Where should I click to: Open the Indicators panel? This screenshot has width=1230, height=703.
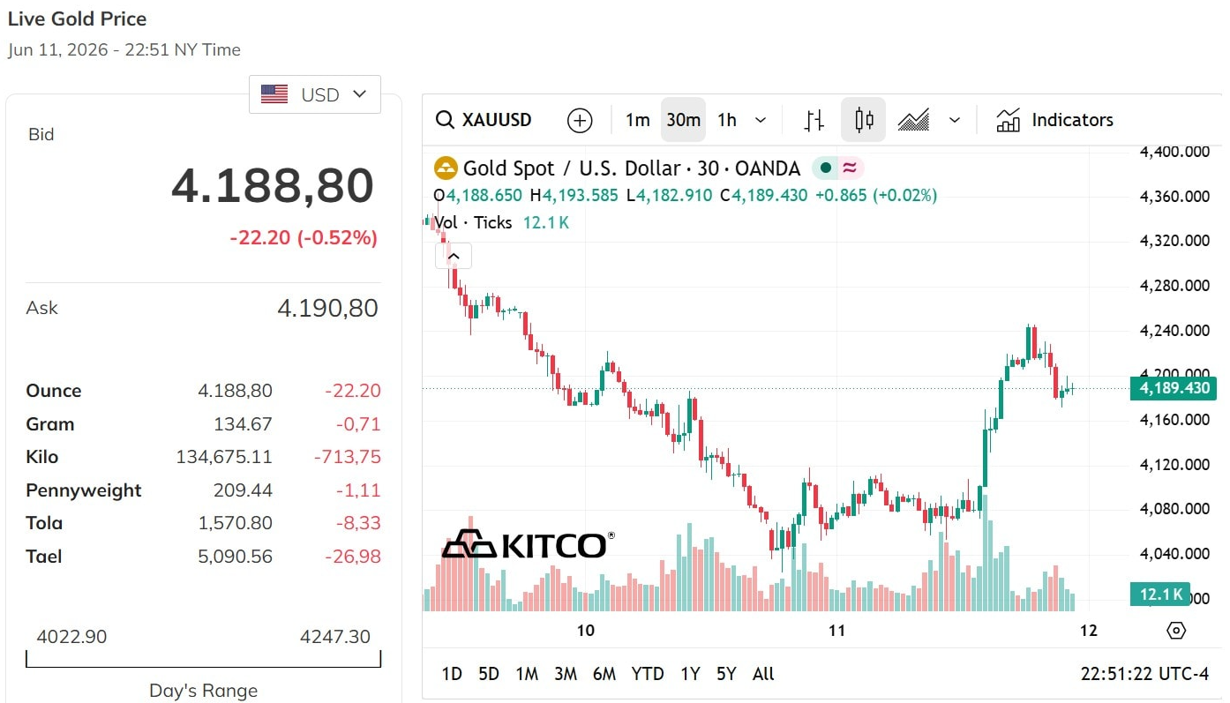click(x=1054, y=120)
